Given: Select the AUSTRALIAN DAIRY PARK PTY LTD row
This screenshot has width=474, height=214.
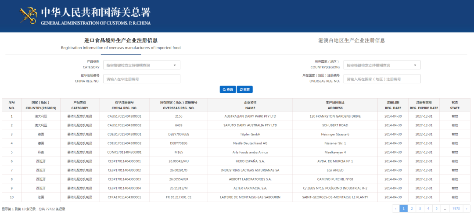Looking at the screenshot, I should (250, 117).
